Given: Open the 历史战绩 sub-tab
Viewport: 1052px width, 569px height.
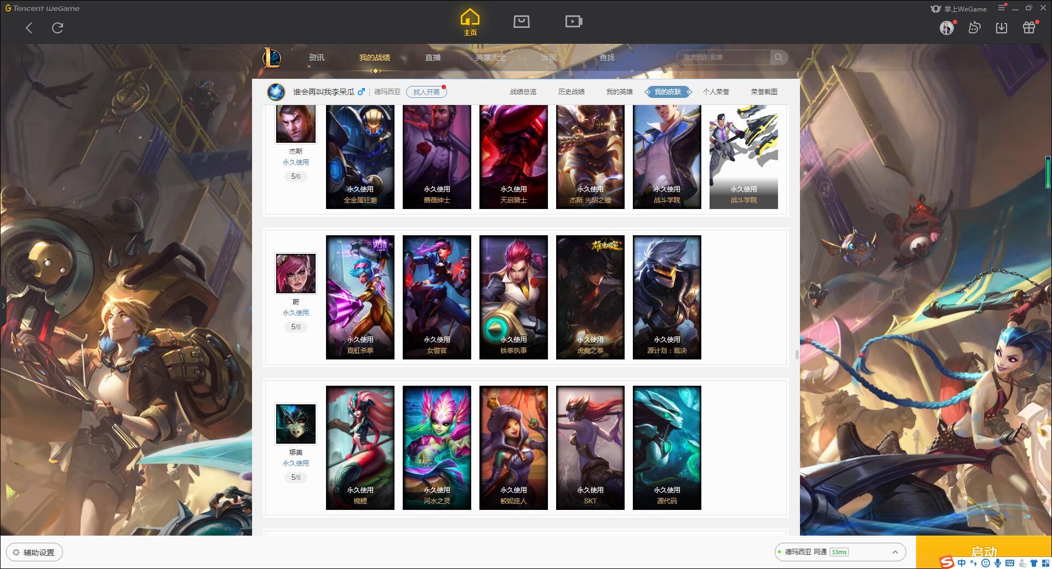Looking at the screenshot, I should point(571,92).
